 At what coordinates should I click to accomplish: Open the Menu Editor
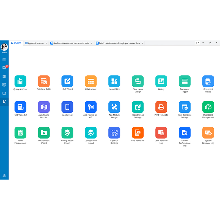(114, 81)
